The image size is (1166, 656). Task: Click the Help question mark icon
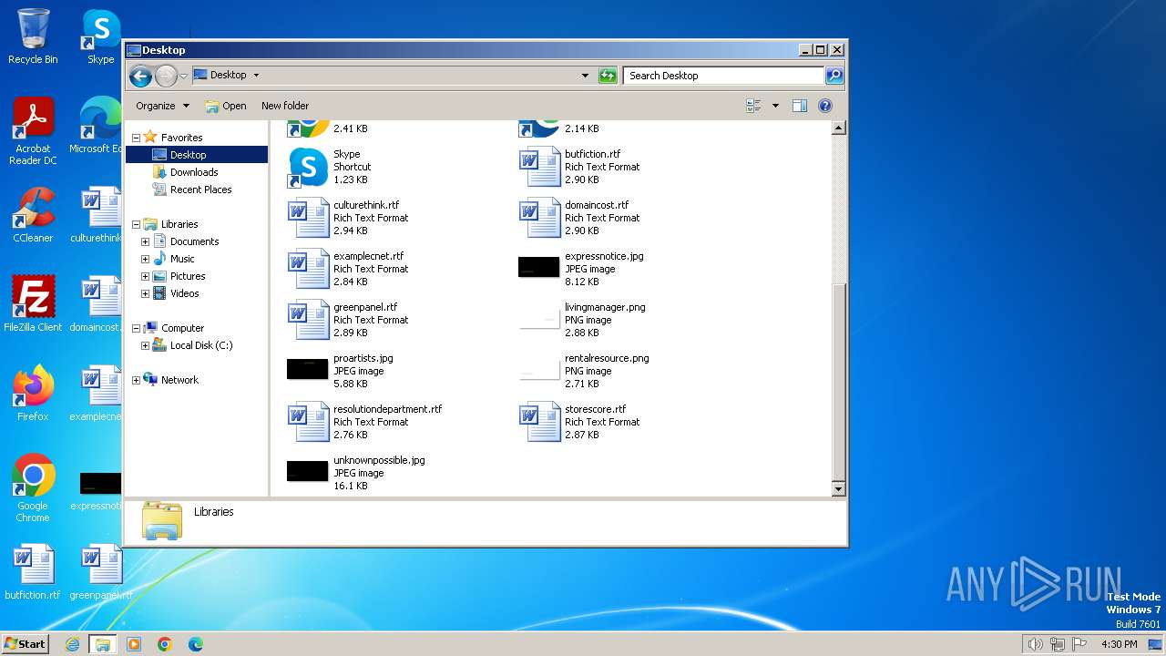tap(825, 106)
